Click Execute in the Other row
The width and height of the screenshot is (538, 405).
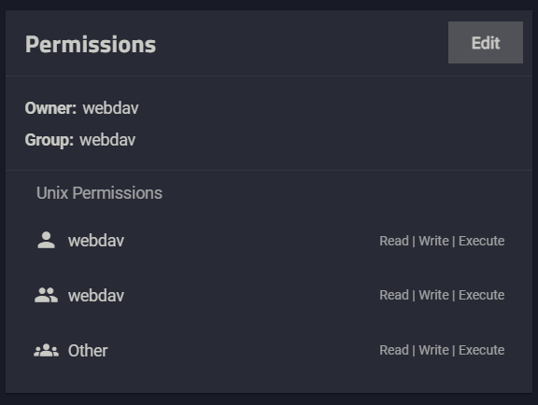481,350
